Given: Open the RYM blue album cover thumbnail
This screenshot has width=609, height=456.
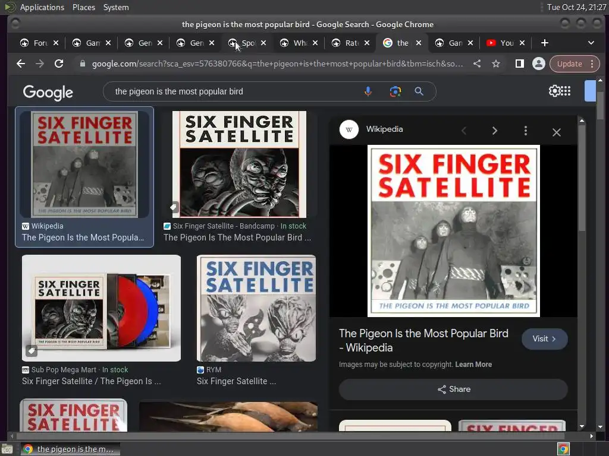Looking at the screenshot, I should 256,308.
